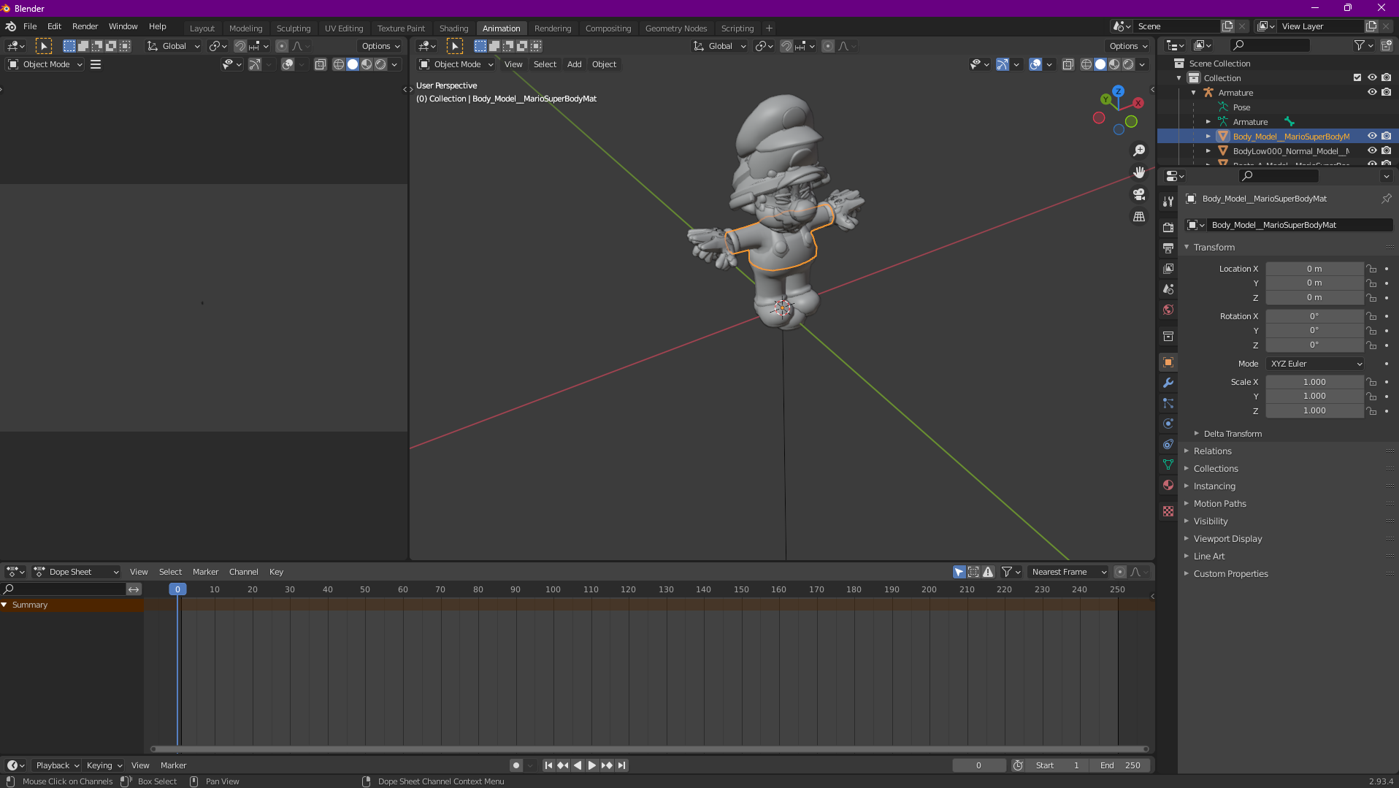Click the X axis on navigation gizmo
1399x788 pixels.
pyautogui.click(x=1138, y=103)
